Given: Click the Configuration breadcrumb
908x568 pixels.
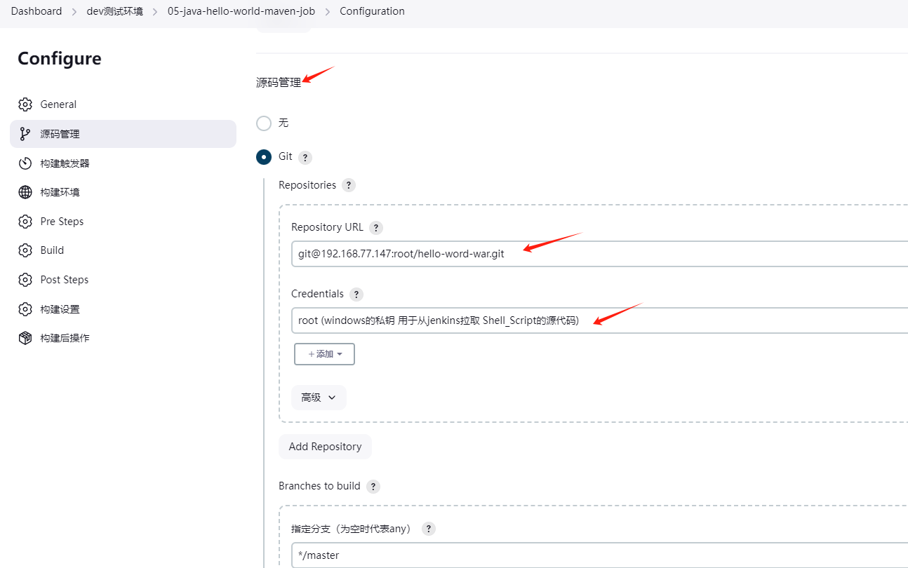Looking at the screenshot, I should pos(372,11).
